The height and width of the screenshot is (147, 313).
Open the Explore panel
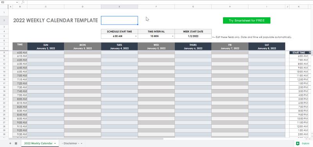click(x=303, y=143)
